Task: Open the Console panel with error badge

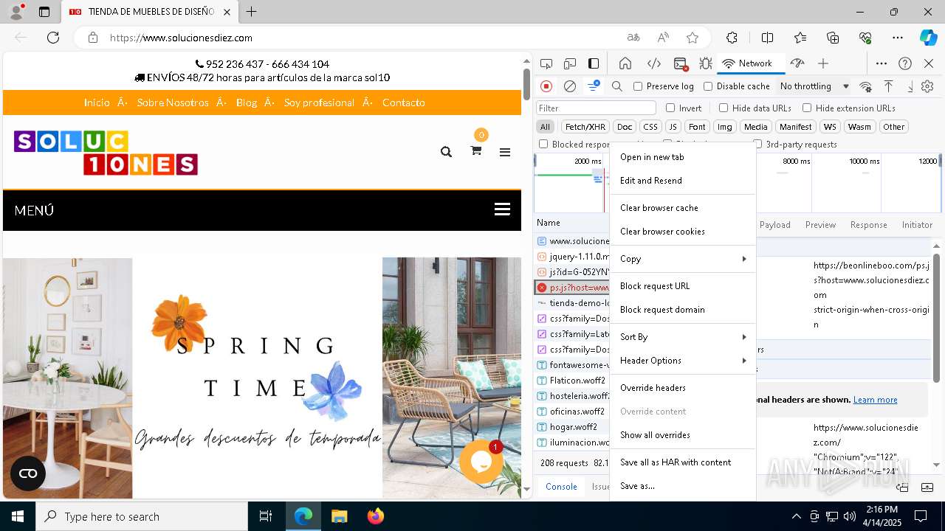Action: point(681,63)
